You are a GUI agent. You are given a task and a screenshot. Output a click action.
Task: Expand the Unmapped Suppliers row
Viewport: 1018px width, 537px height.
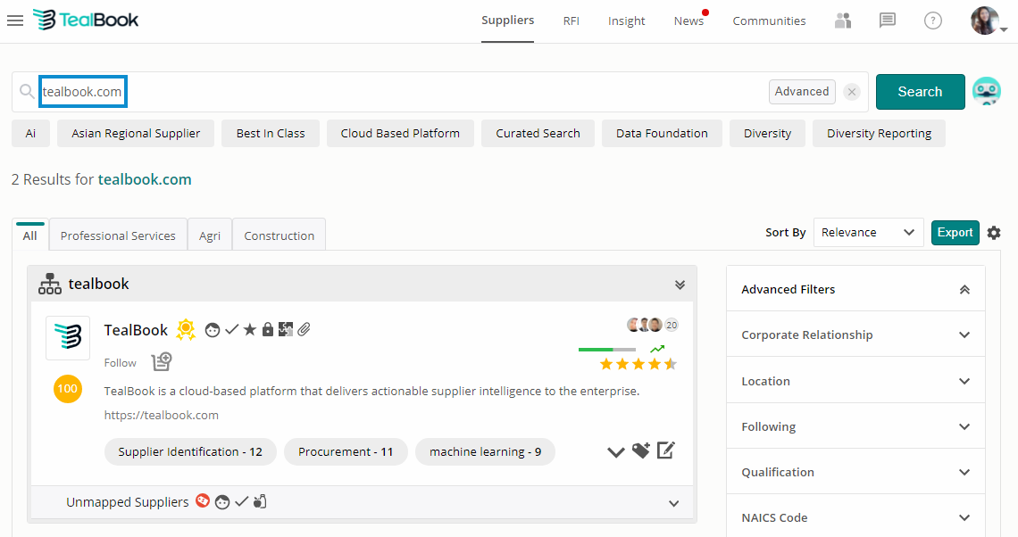click(x=674, y=503)
